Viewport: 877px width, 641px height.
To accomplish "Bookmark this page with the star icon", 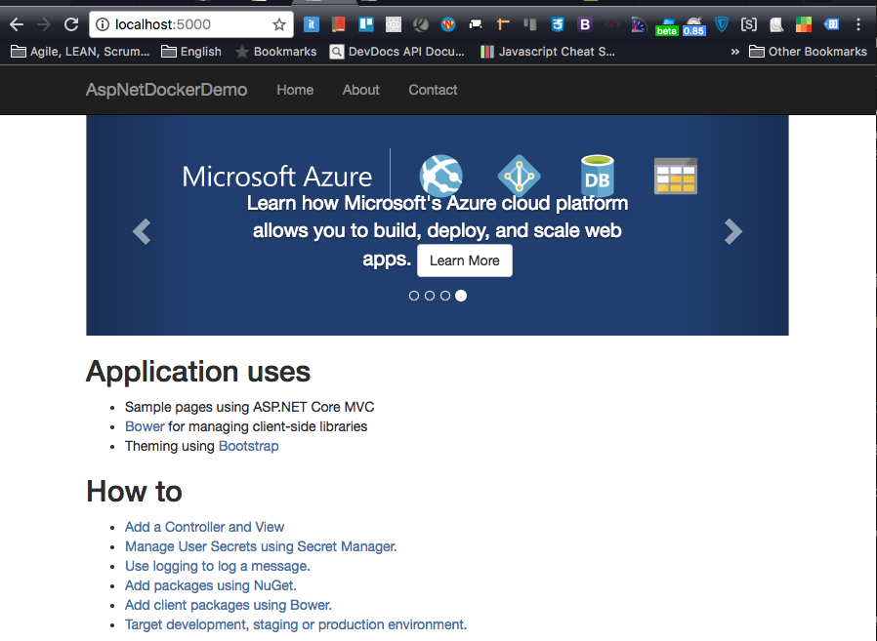I will click(279, 24).
